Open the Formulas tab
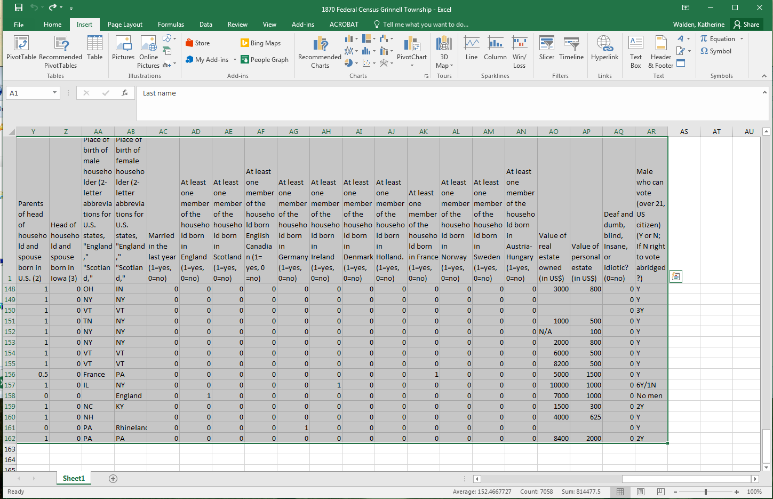 [171, 25]
